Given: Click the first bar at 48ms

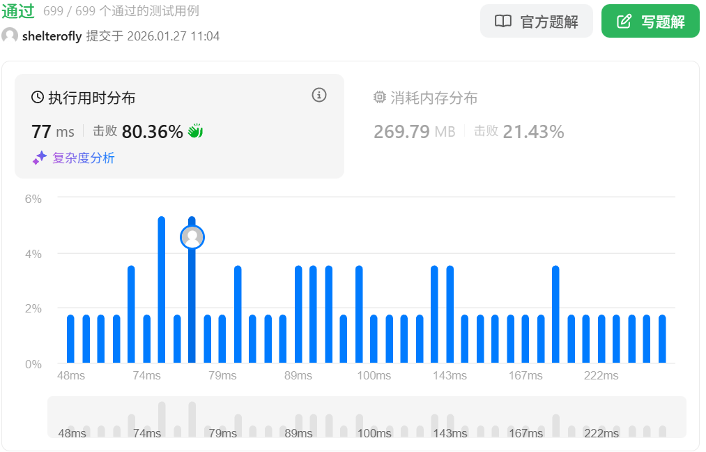Looking at the screenshot, I should (x=70, y=339).
